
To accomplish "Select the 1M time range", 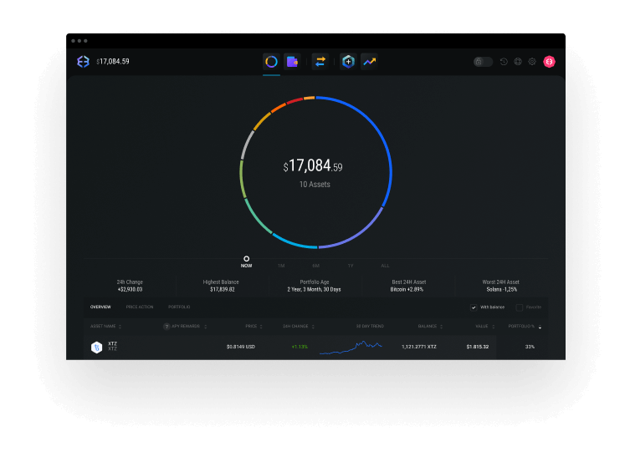I will [x=281, y=266].
